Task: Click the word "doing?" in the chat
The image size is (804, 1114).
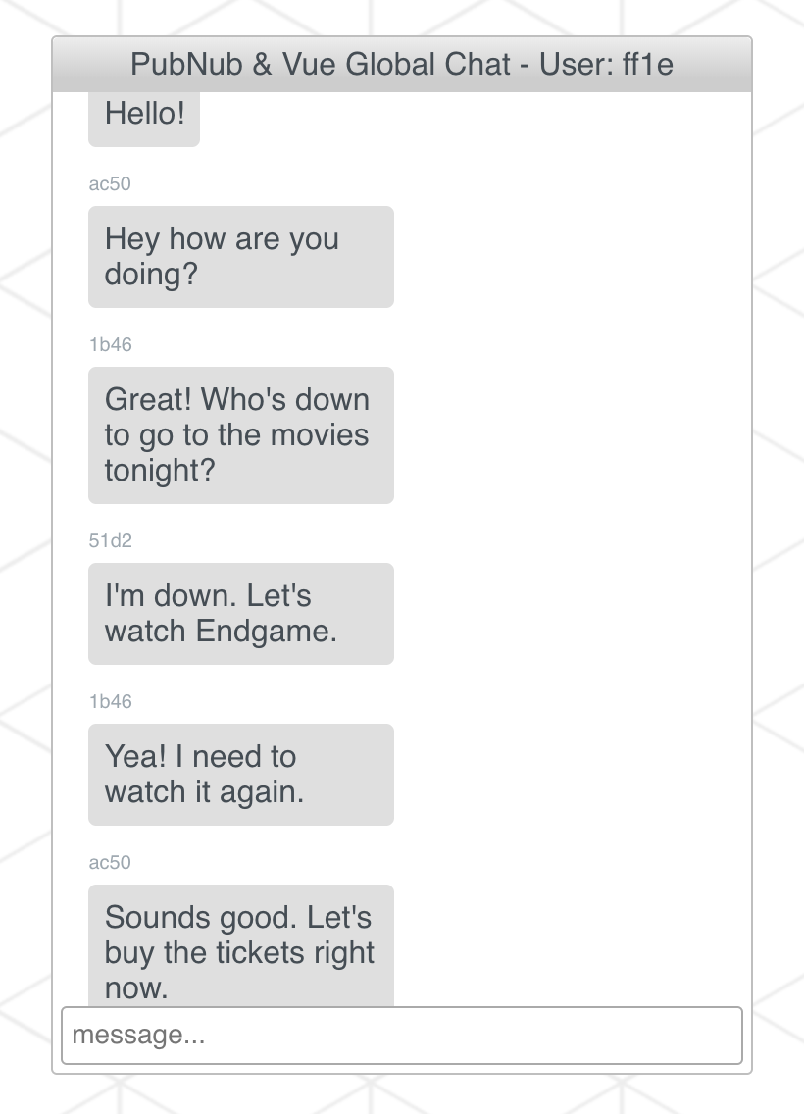Action: 151,274
